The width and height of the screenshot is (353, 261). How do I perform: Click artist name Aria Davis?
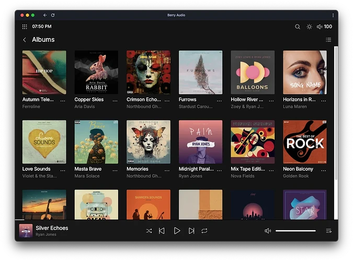click(85, 106)
